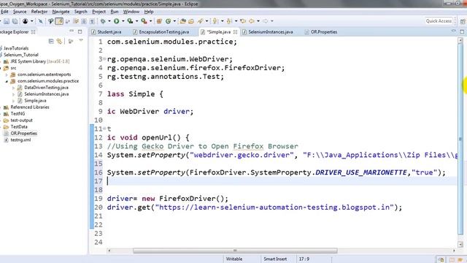Expand SeleniumInstances.java tree node

coord(13,94)
